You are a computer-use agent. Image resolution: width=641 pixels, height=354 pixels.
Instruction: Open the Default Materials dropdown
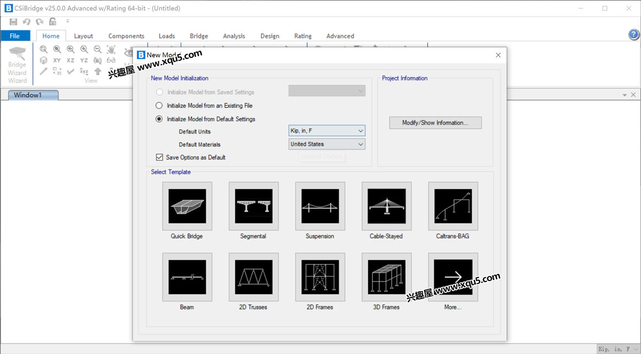[x=327, y=144]
